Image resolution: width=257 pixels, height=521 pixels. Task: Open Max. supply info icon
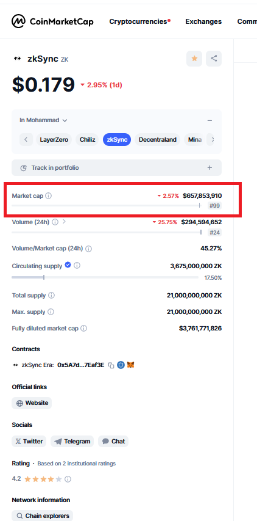(x=51, y=312)
